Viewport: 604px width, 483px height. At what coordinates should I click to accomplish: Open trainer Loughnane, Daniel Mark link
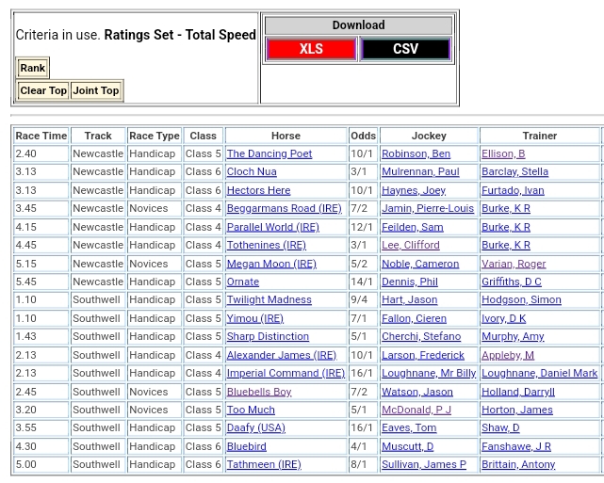tap(539, 373)
